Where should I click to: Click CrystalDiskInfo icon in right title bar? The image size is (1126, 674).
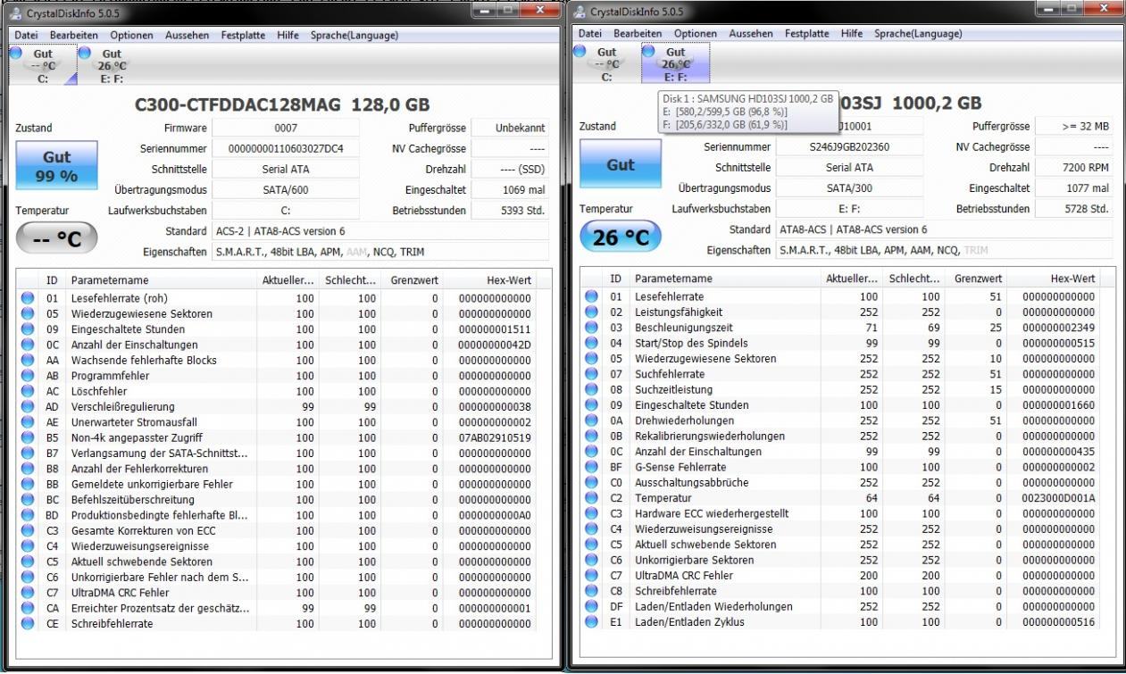(x=580, y=11)
